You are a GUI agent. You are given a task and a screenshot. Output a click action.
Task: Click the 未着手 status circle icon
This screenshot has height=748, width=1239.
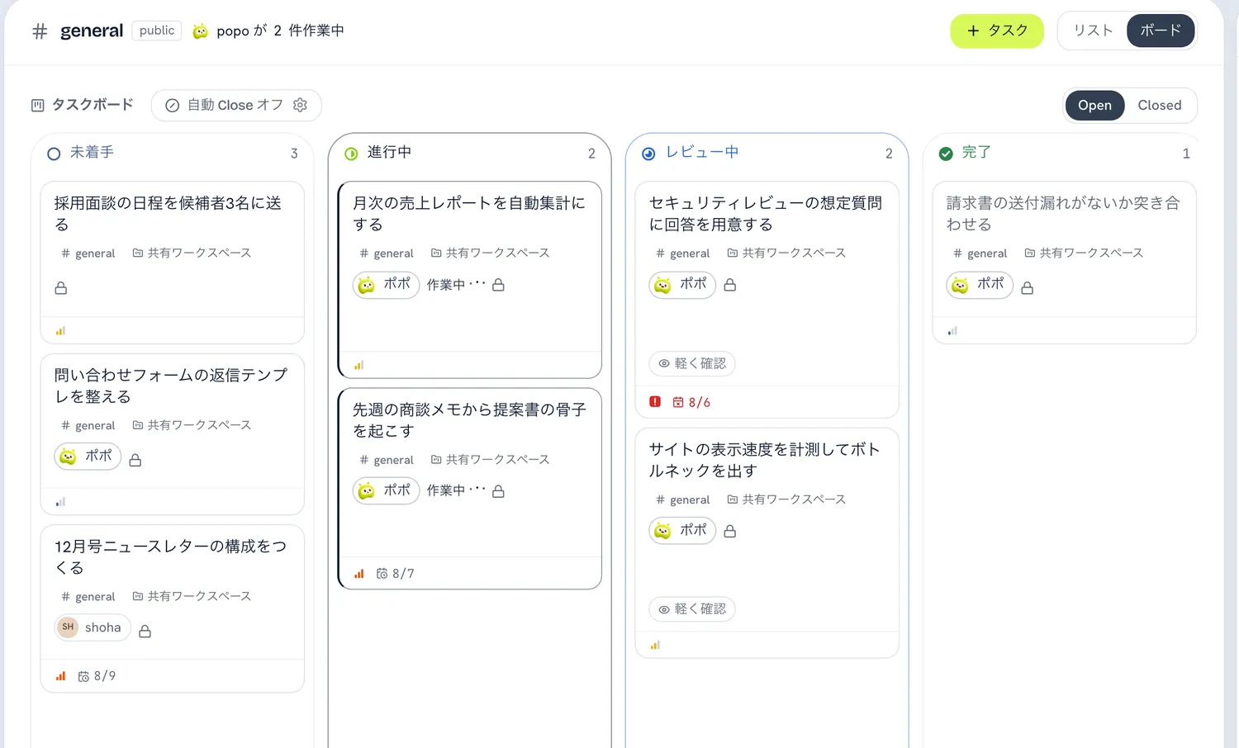[54, 154]
